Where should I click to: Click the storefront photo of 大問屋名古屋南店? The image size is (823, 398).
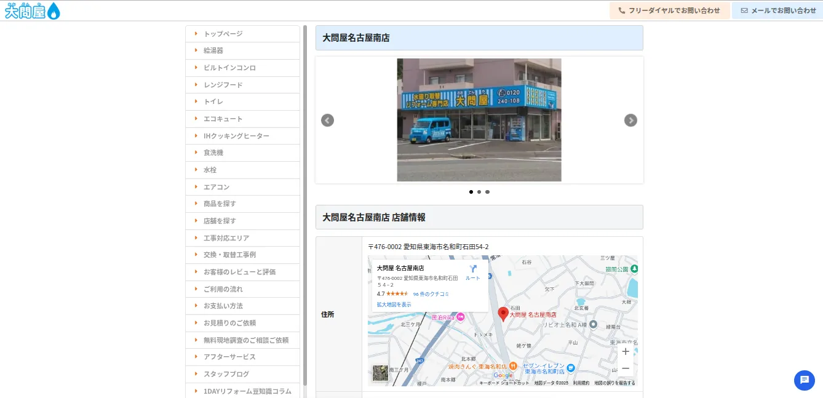(479, 120)
